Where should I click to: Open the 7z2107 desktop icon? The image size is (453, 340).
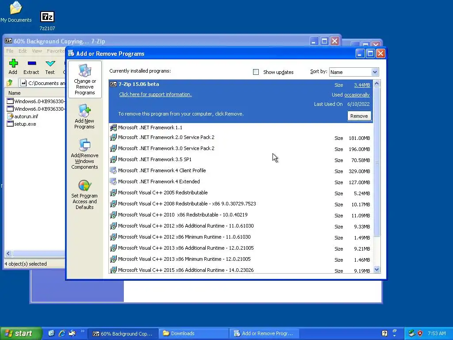pos(47,21)
